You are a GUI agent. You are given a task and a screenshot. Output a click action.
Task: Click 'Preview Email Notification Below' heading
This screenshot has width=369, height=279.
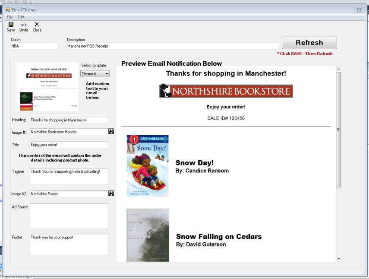172,63
